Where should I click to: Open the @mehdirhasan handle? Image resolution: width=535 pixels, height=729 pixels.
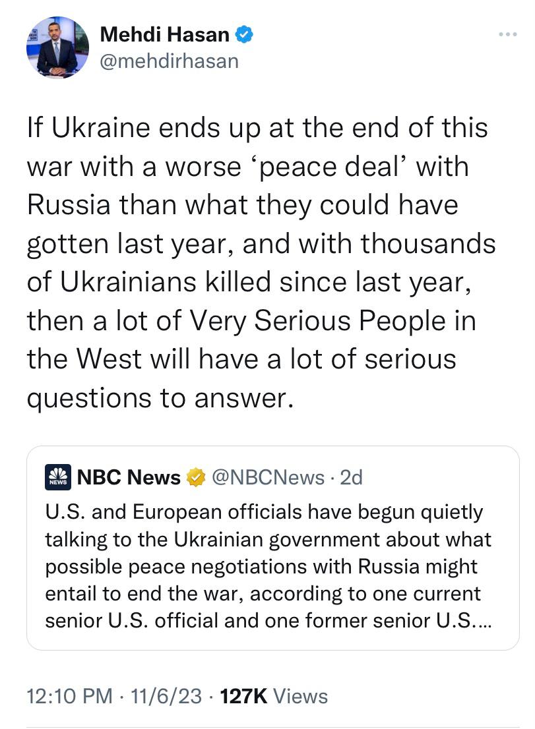(x=169, y=61)
